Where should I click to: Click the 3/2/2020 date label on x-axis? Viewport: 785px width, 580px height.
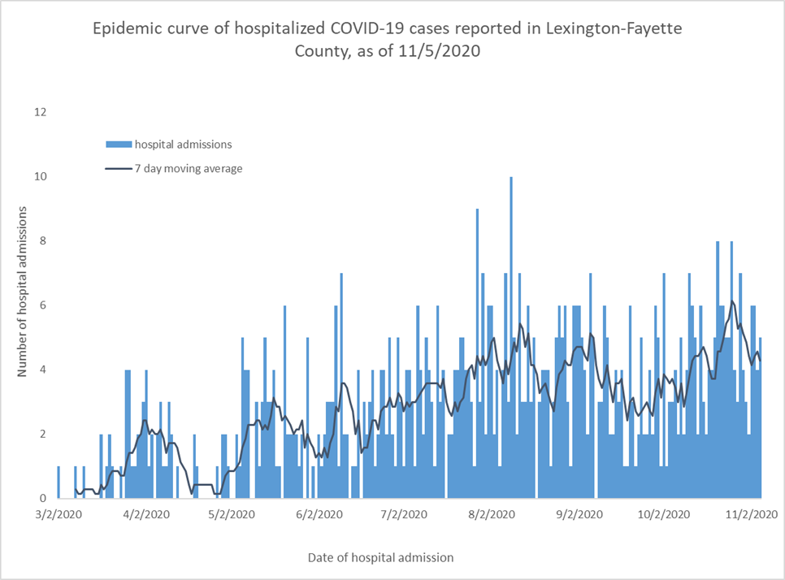click(59, 514)
